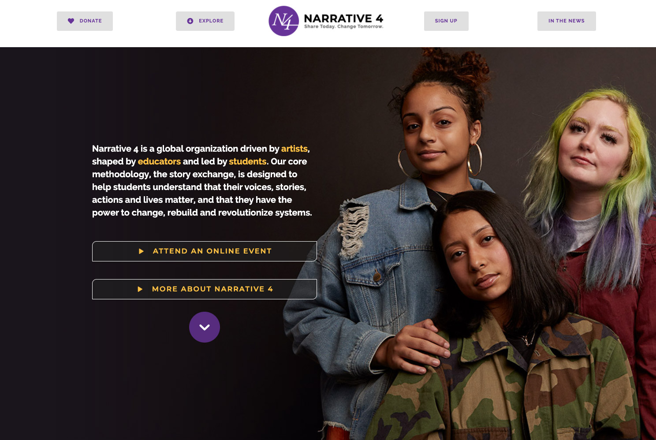This screenshot has width=656, height=440.
Task: Click the Narrative 4 wordmark text
Action: pos(343,19)
